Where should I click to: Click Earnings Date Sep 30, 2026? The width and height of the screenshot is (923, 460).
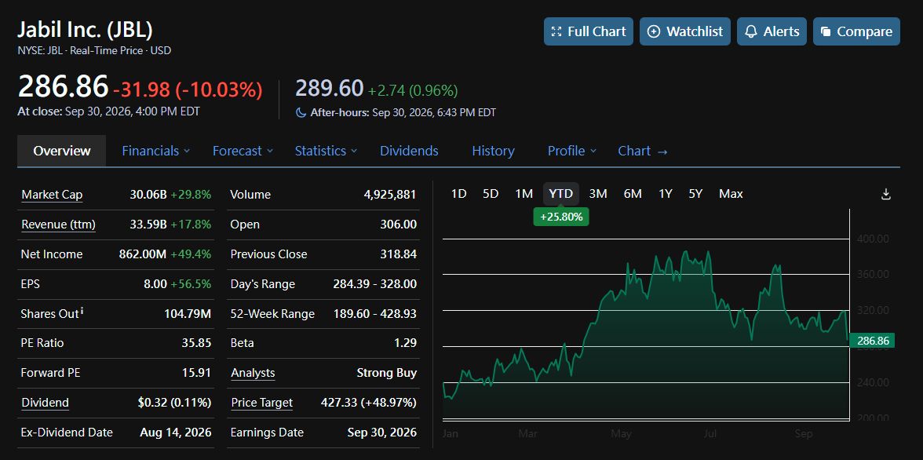pos(382,433)
